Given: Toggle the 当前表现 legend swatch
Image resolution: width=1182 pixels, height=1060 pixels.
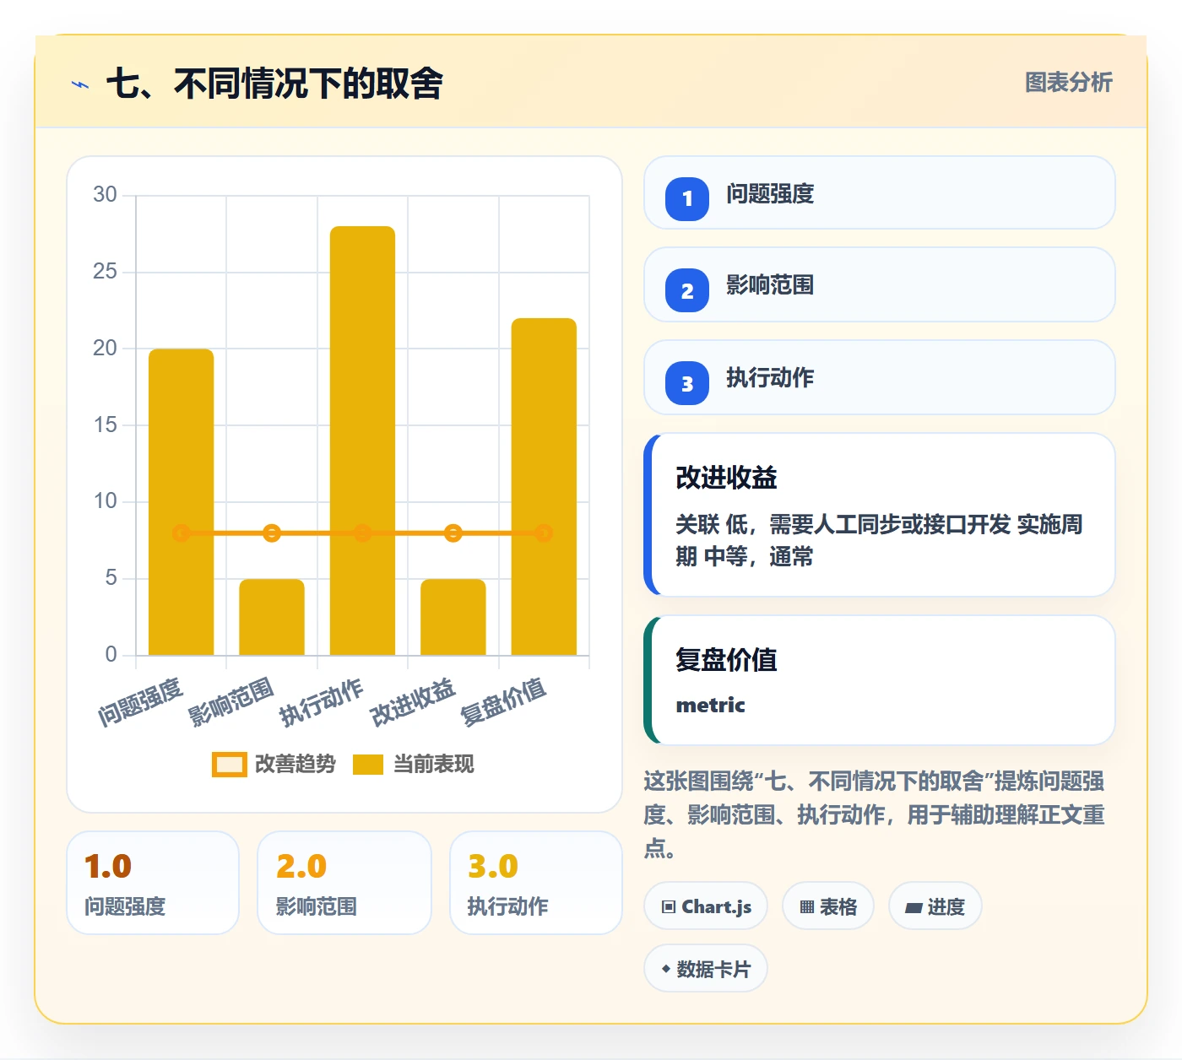Looking at the screenshot, I should click(368, 764).
